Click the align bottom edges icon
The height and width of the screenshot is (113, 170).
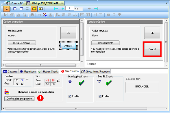point(75,15)
